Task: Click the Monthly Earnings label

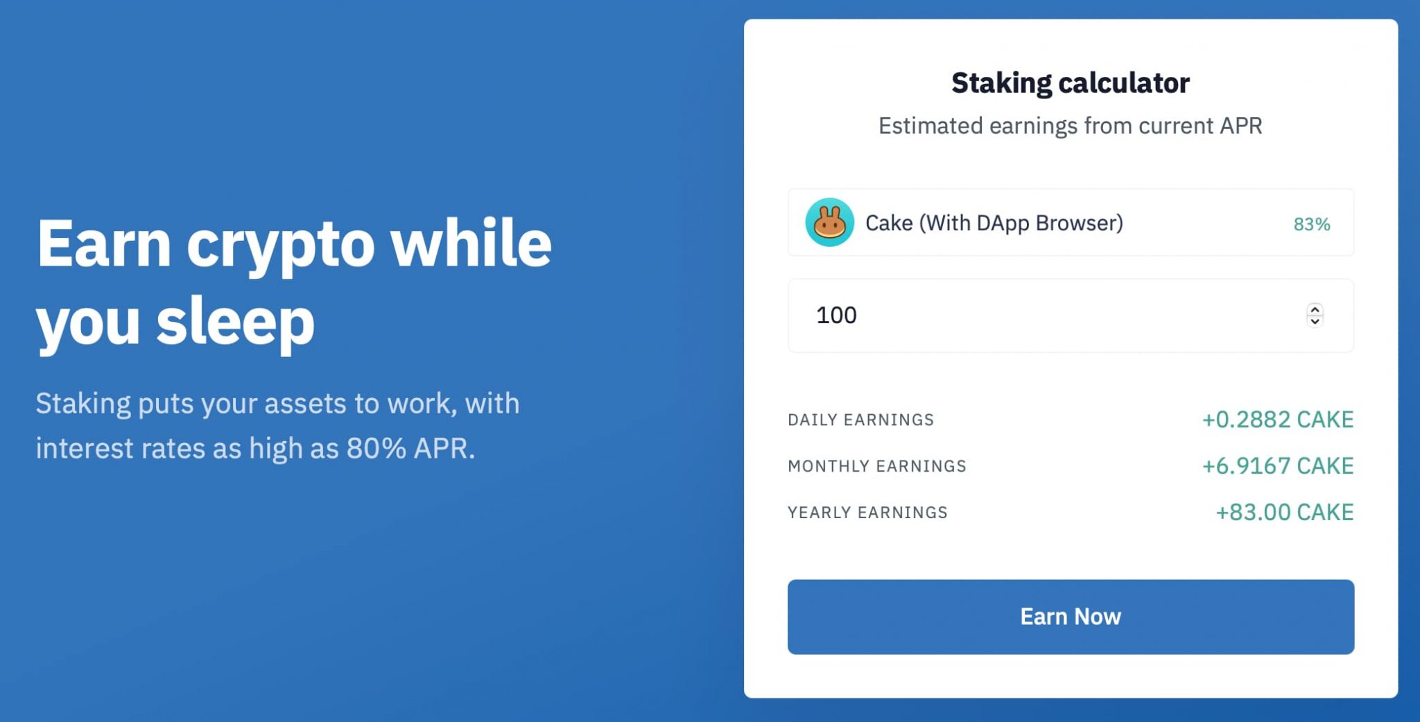Action: [876, 466]
